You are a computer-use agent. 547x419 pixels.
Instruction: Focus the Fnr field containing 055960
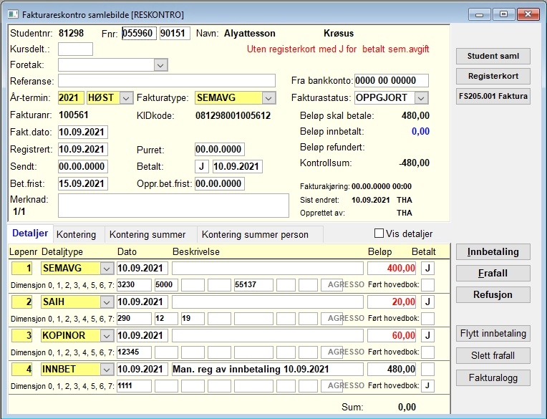pyautogui.click(x=139, y=34)
